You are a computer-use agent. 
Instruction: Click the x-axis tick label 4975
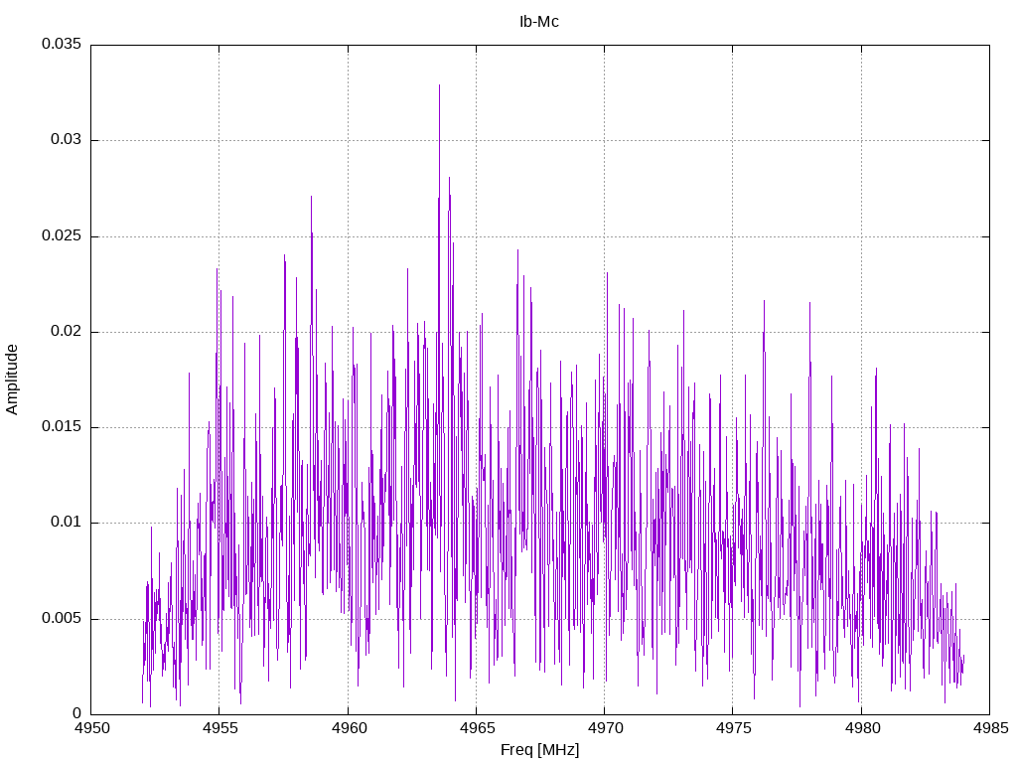tap(734, 728)
